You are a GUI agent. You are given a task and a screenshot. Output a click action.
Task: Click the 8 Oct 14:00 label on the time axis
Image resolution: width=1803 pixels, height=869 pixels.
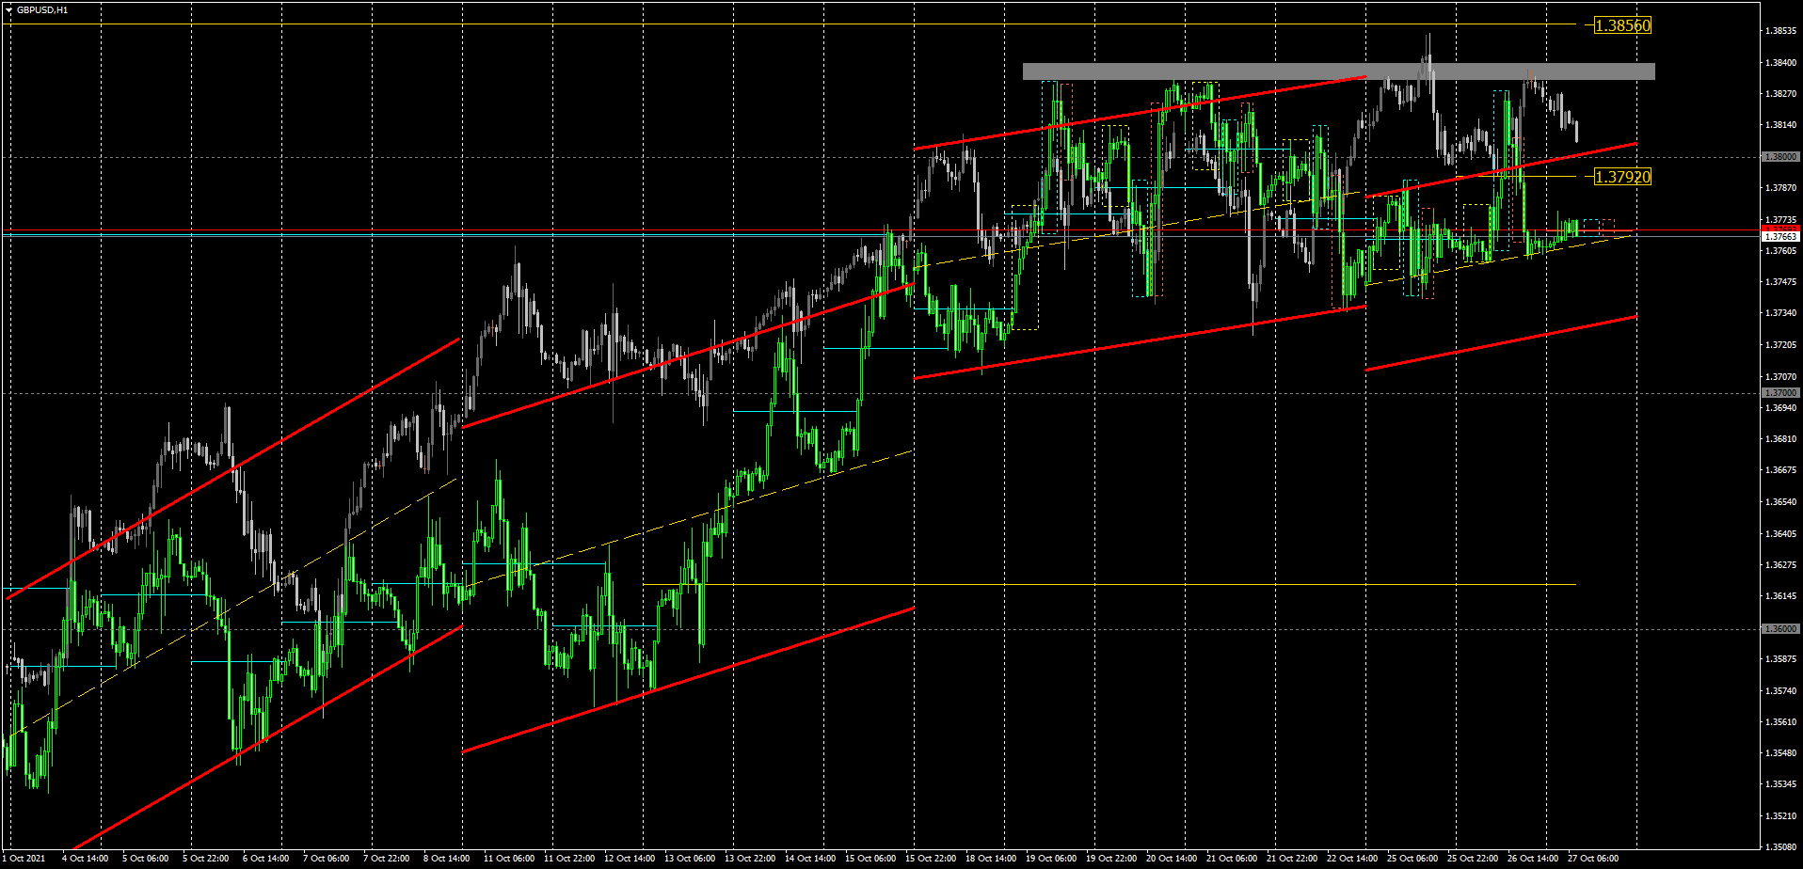click(x=446, y=859)
